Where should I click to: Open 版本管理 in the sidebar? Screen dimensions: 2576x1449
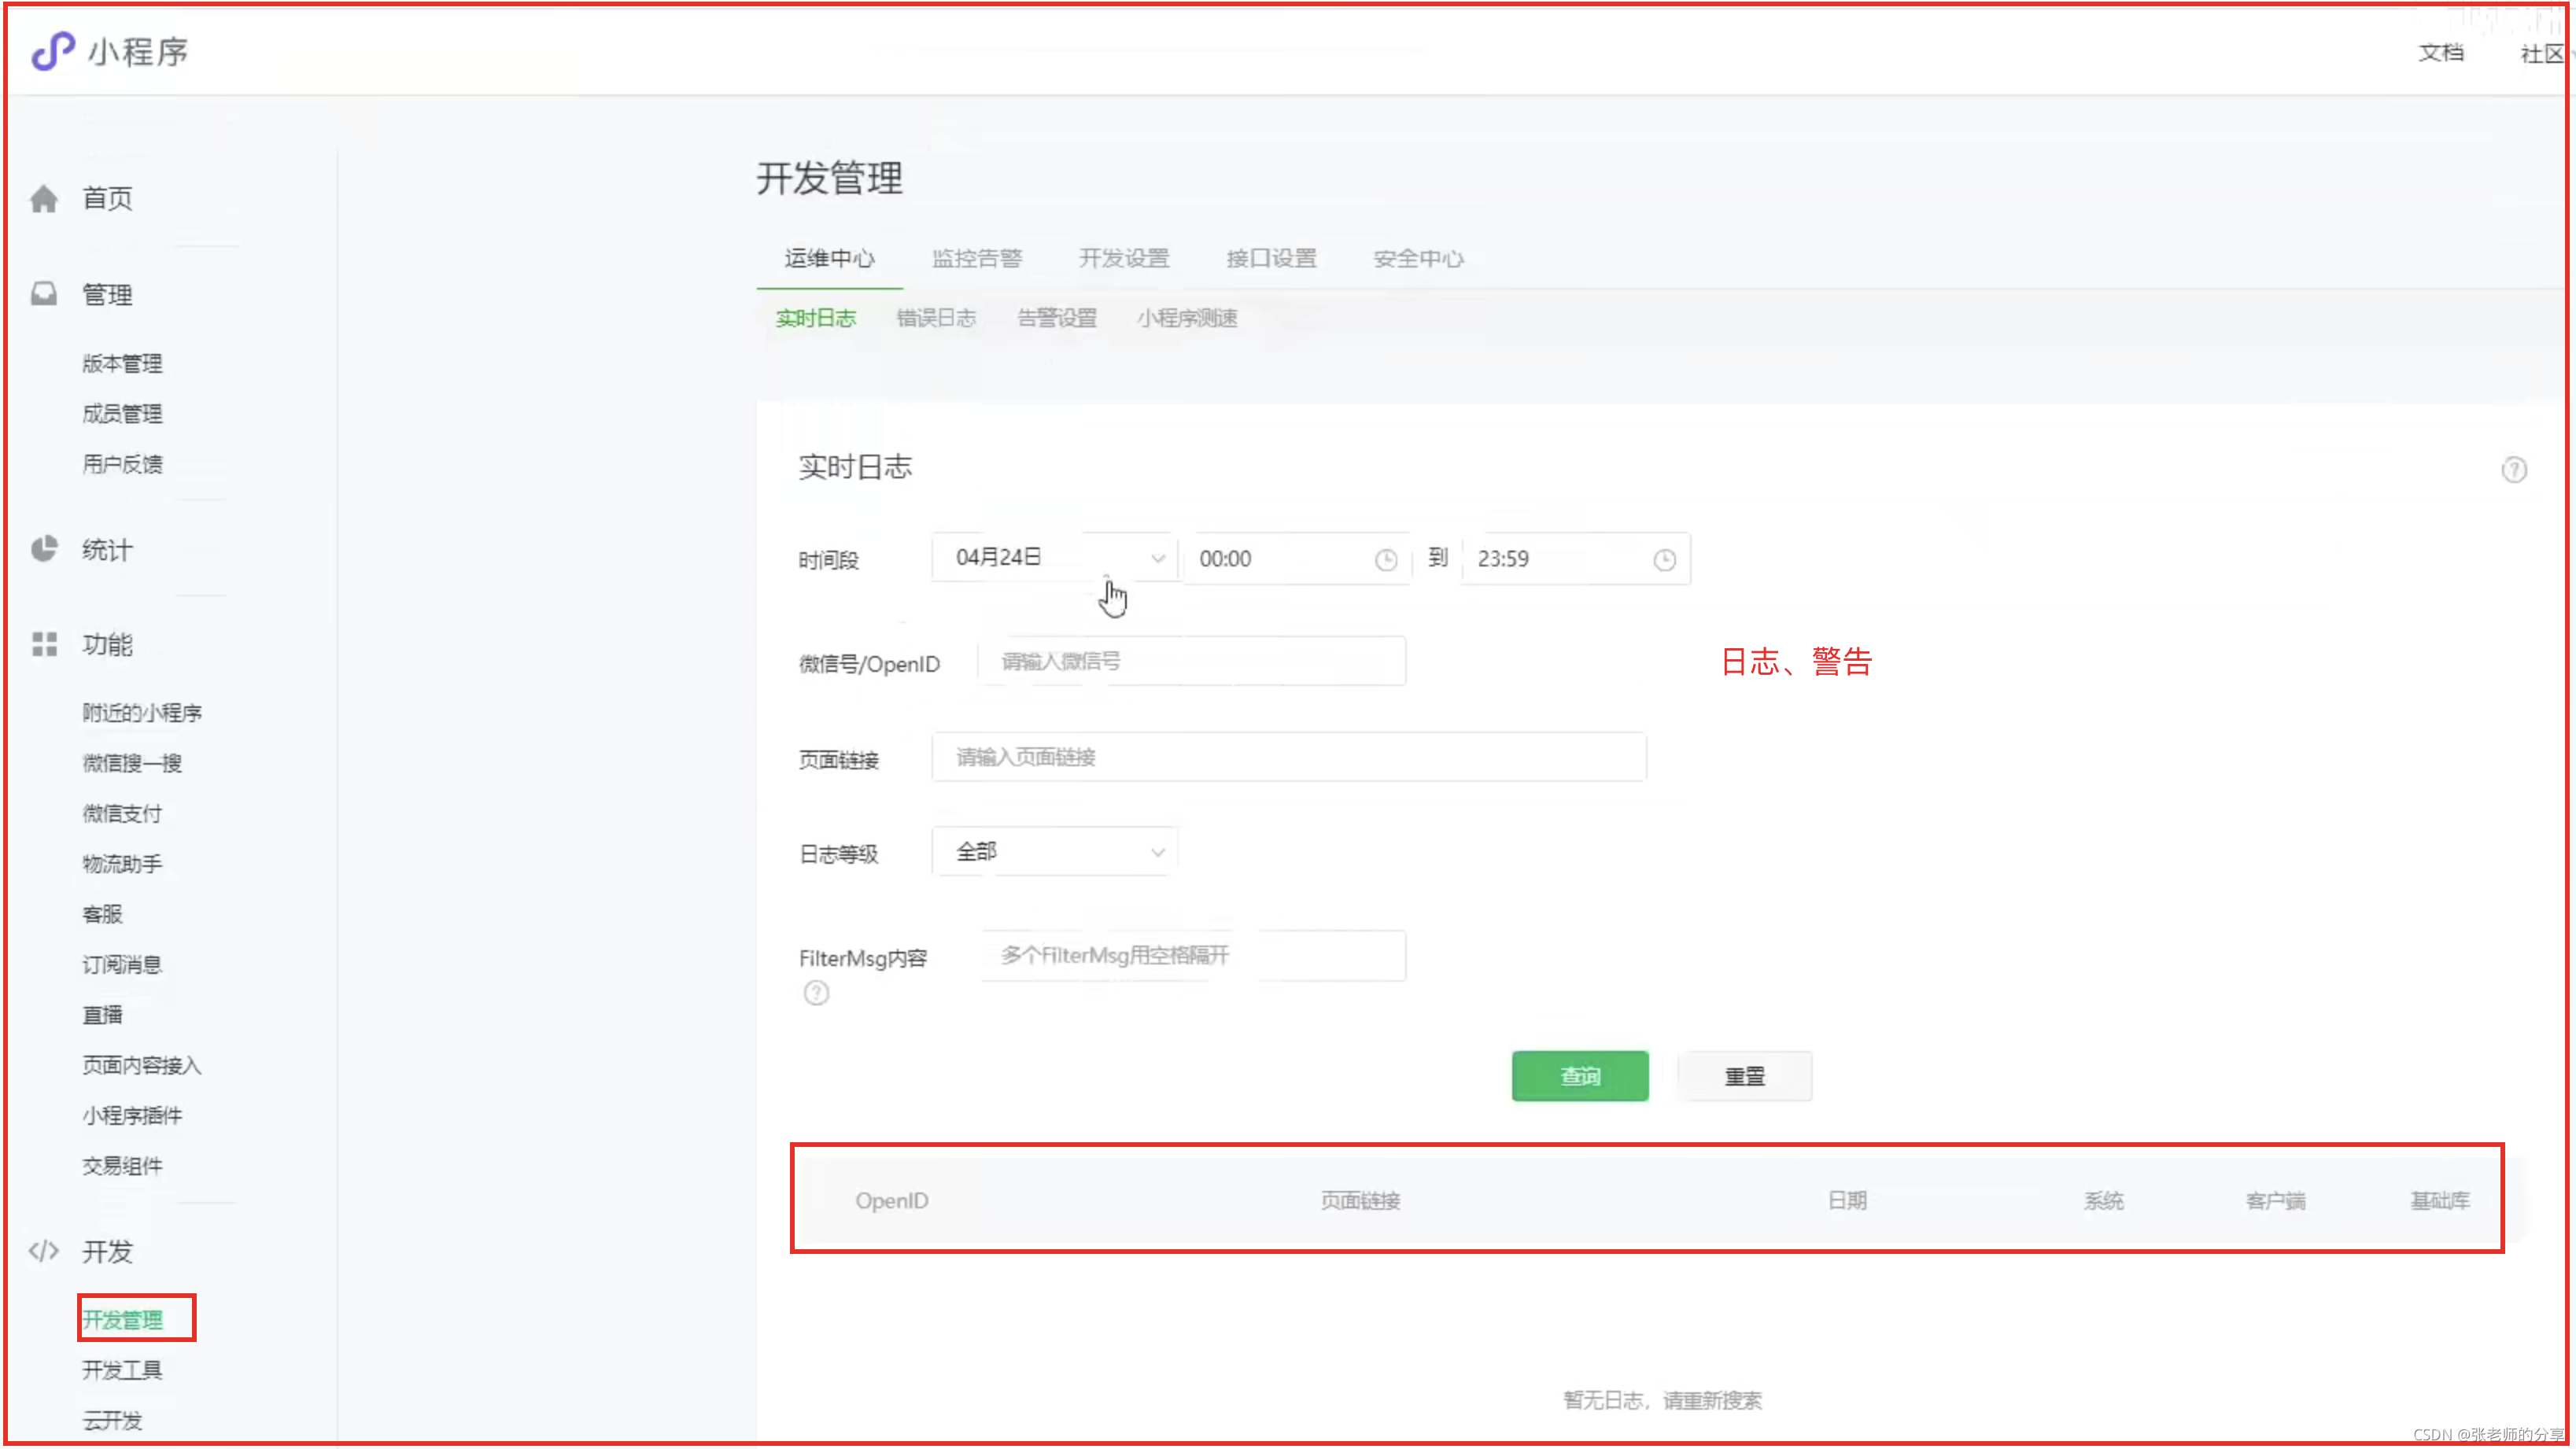pyautogui.click(x=122, y=364)
